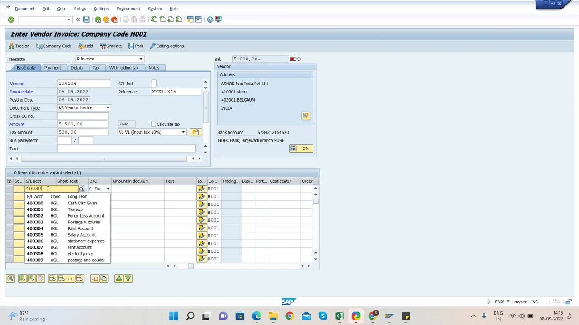This screenshot has width=579, height=325.
Task: Click the Customize Local Layout monitor icon
Action: coord(218,19)
